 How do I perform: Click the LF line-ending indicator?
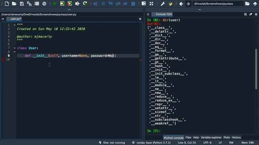[x=220, y=143]
